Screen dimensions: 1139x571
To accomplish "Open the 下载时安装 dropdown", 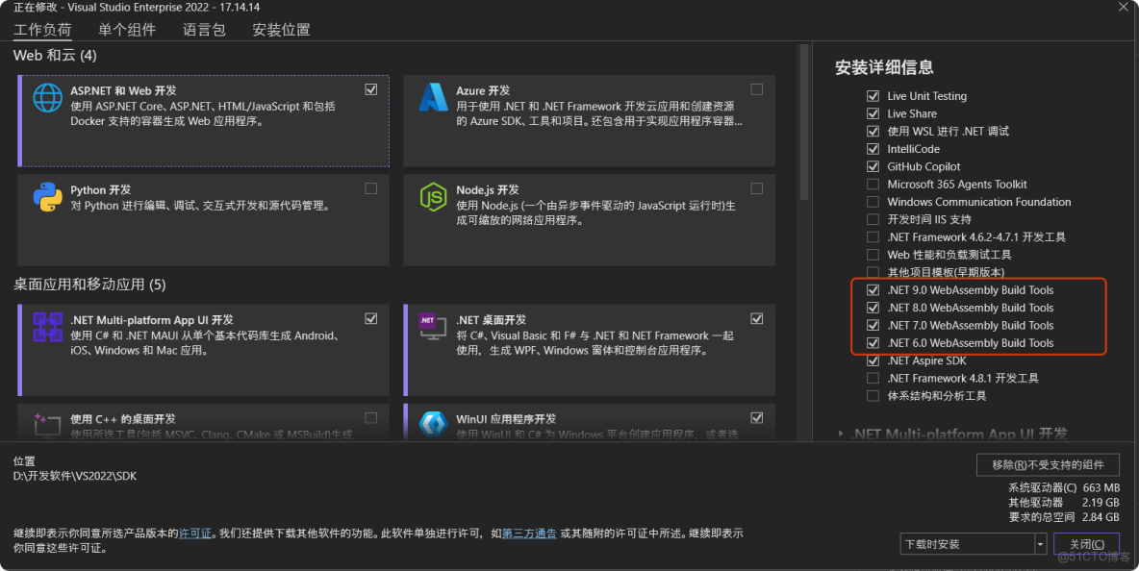I will (x=1042, y=543).
